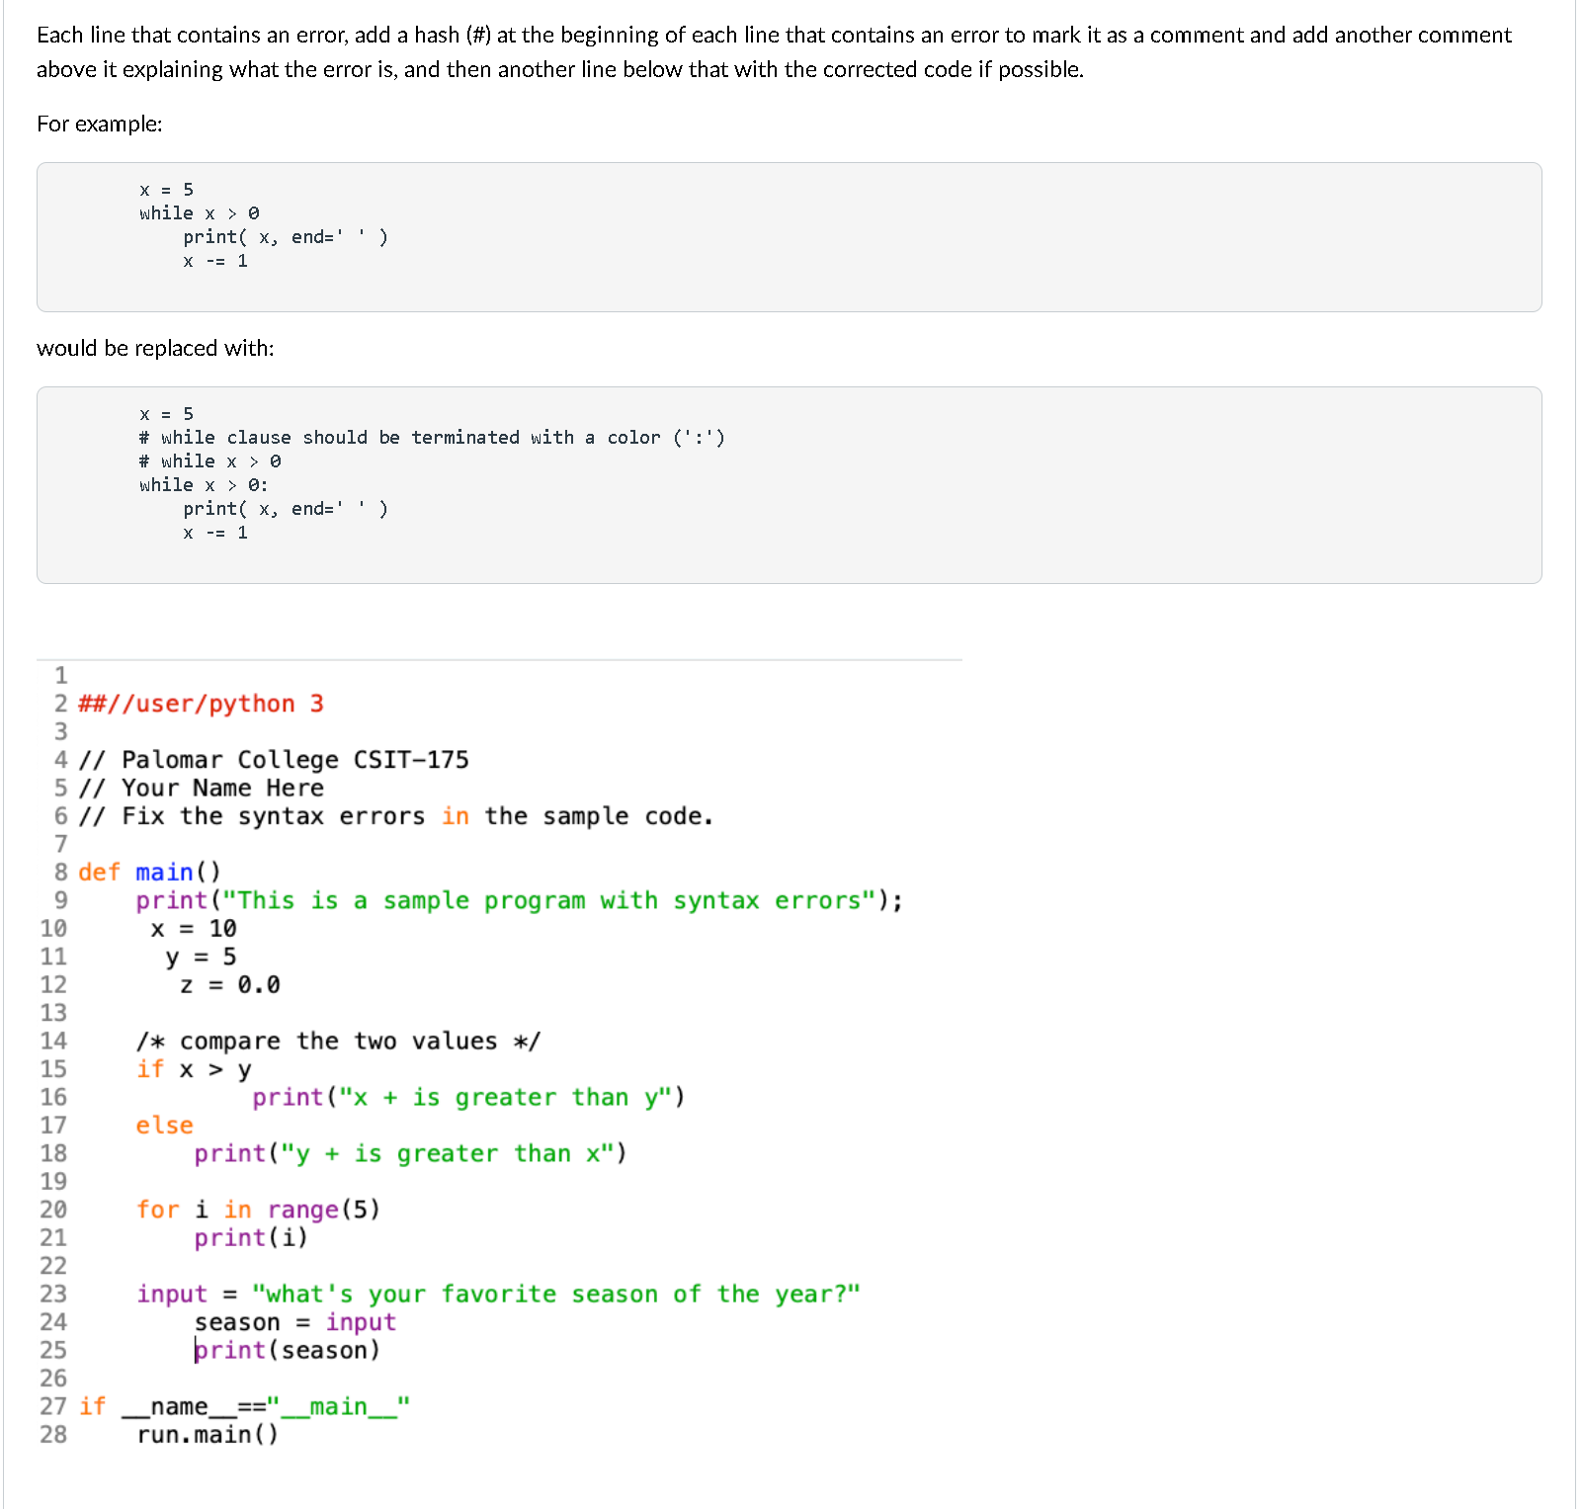Click line number 2 in the code listing
This screenshot has width=1582, height=1509.
tap(61, 705)
